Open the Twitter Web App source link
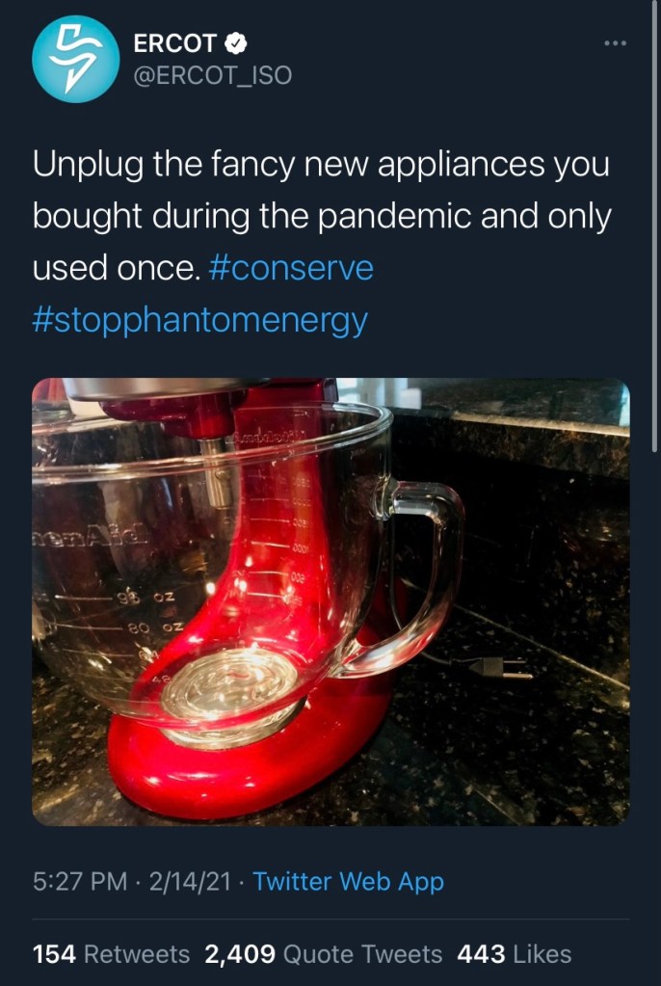This screenshot has width=661, height=986. pyautogui.click(x=349, y=882)
